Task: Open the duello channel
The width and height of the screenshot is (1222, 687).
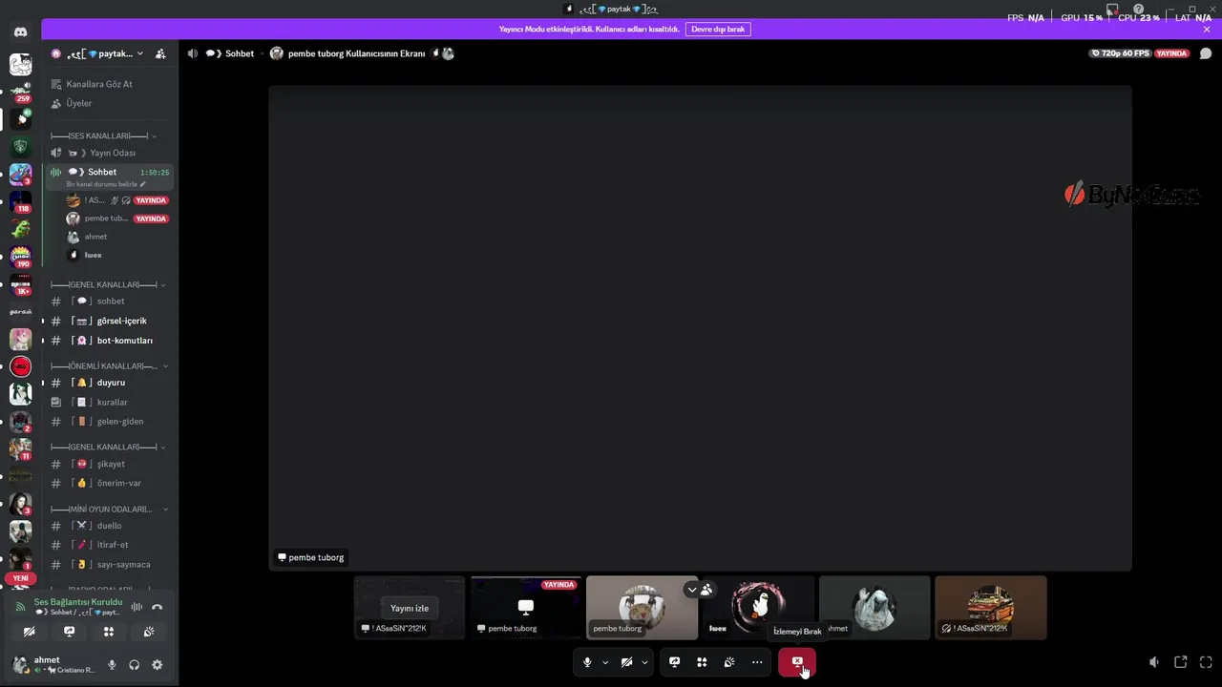Action: point(109,526)
